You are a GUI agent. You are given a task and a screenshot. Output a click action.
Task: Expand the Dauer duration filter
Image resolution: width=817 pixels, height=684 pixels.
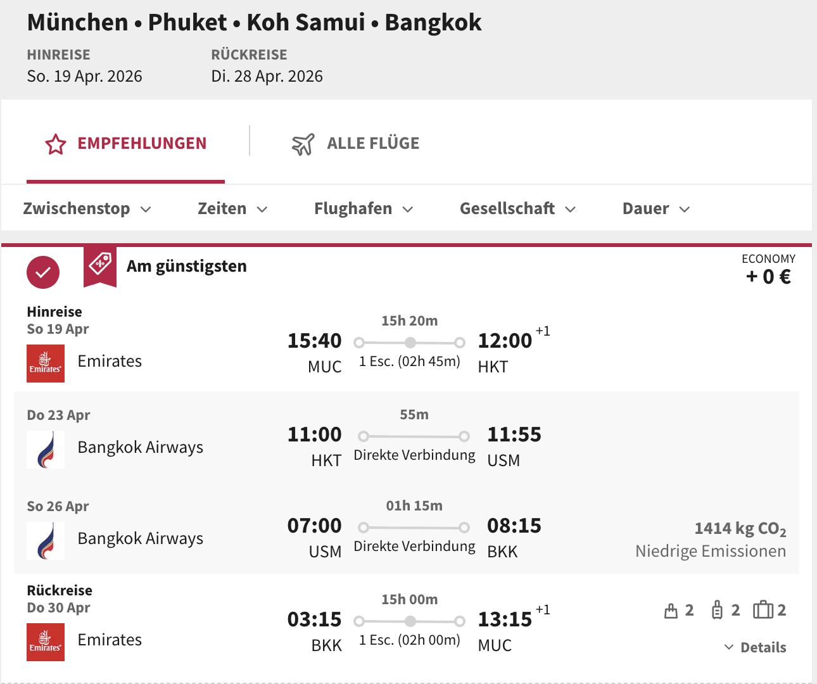(x=655, y=208)
